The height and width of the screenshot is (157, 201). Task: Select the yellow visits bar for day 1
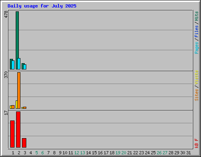click(11, 107)
